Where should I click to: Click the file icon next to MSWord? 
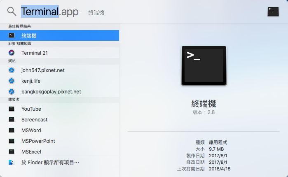12,130
